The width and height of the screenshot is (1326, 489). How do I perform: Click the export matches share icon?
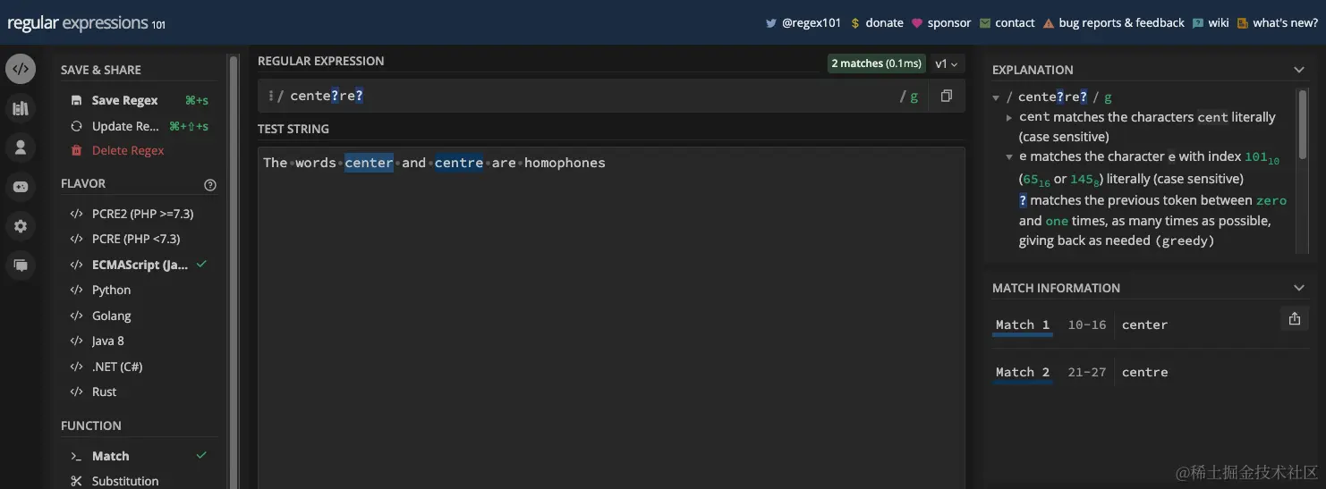click(x=1294, y=318)
